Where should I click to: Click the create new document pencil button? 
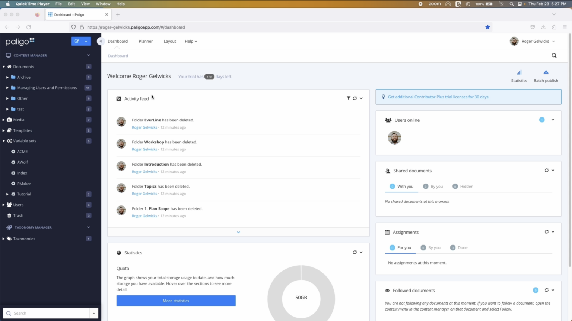tap(77, 41)
